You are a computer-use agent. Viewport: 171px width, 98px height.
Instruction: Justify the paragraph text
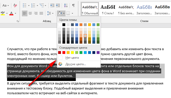pyautogui.click(x=41, y=13)
